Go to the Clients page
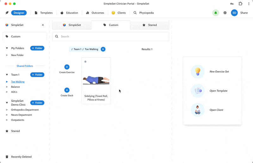The height and width of the screenshot is (163, 253). point(119,13)
